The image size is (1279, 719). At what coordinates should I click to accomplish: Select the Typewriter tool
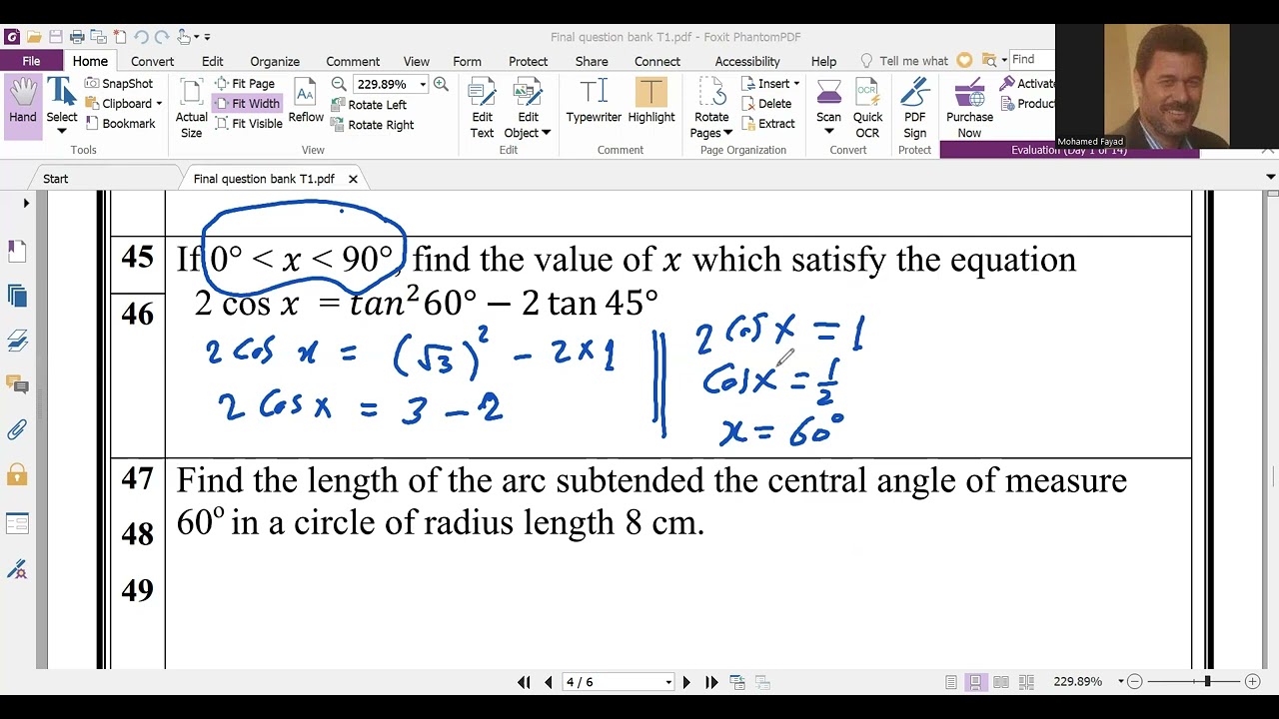pos(594,101)
